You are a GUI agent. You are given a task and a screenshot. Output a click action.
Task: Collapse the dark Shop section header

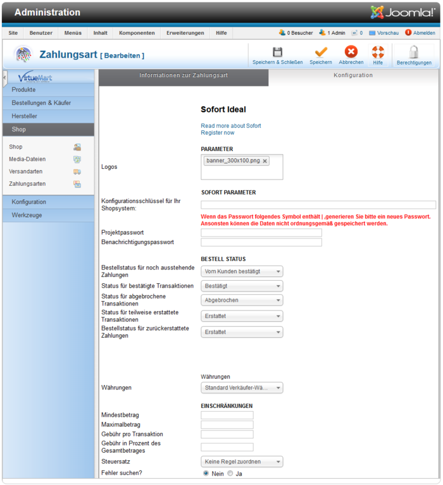point(48,130)
